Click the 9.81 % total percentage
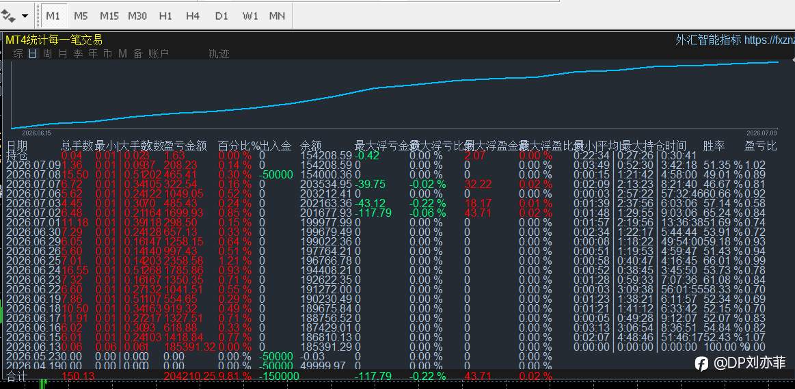 pyautogui.click(x=235, y=376)
